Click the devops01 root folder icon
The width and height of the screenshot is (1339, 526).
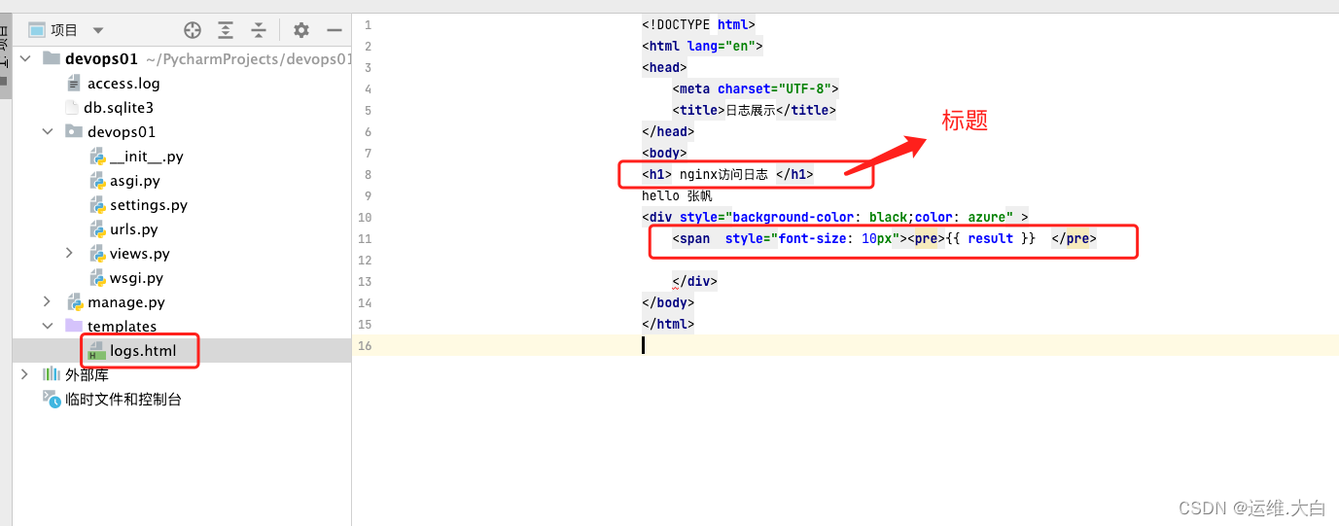coord(53,58)
